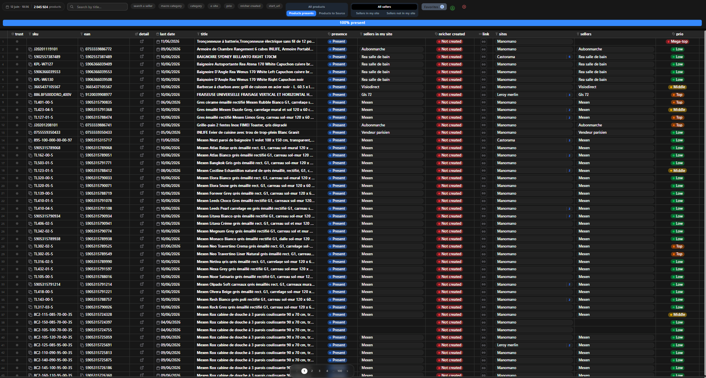Copy EAN 9120039908977 using its copy icon
The width and height of the screenshot is (706, 378).
point(82,95)
